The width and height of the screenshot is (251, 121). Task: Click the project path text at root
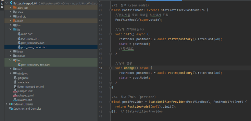[x=68, y=3]
